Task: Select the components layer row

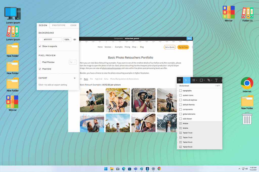Action: tap(199, 109)
